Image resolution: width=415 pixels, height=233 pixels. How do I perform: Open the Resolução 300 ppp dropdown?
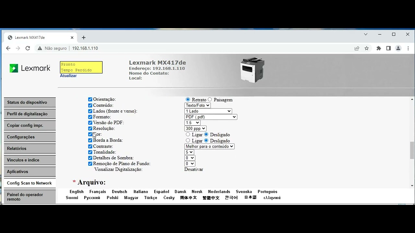(x=195, y=128)
